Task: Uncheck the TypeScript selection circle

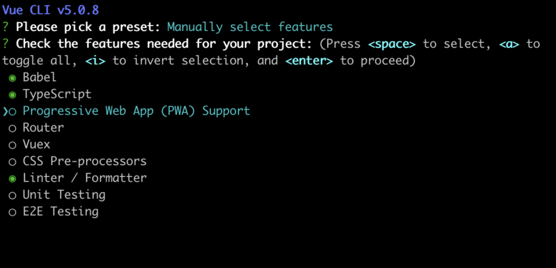Action: 13,95
